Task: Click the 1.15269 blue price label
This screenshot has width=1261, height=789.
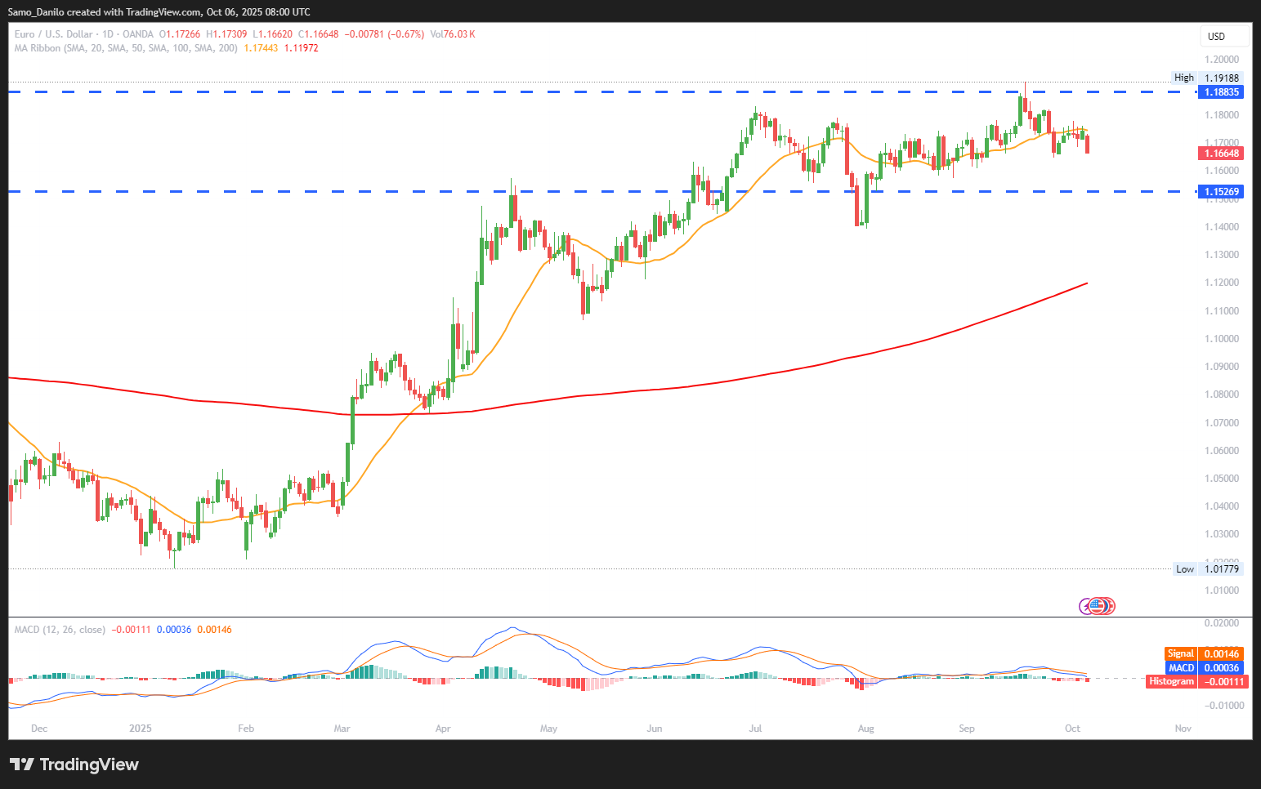Action: [x=1220, y=192]
